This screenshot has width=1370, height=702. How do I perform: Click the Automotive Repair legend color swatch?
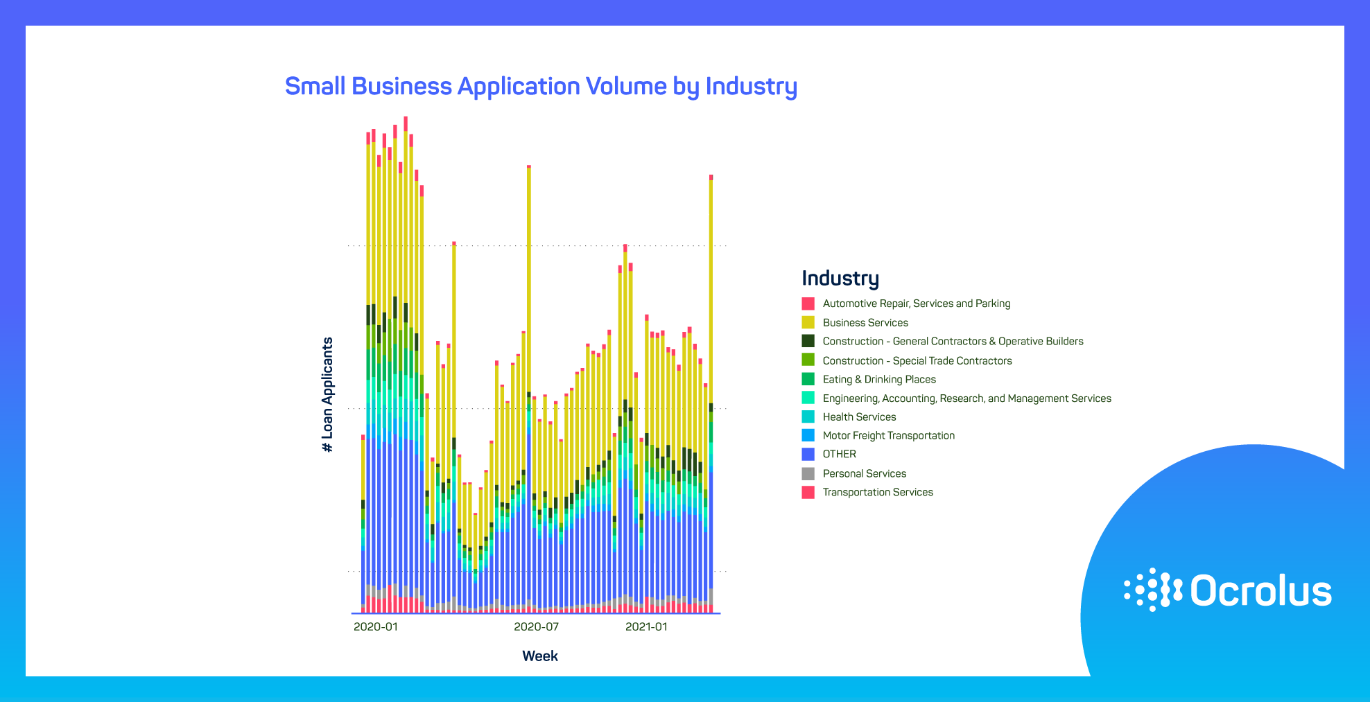point(808,304)
